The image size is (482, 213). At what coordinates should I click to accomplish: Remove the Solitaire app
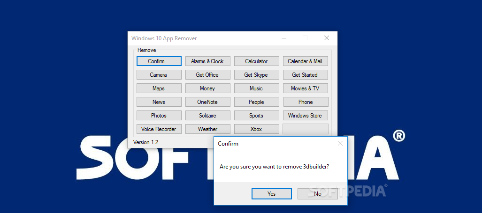(207, 115)
